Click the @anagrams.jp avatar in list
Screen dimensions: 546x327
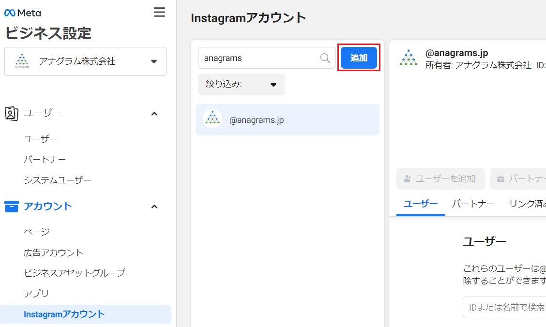coord(212,119)
